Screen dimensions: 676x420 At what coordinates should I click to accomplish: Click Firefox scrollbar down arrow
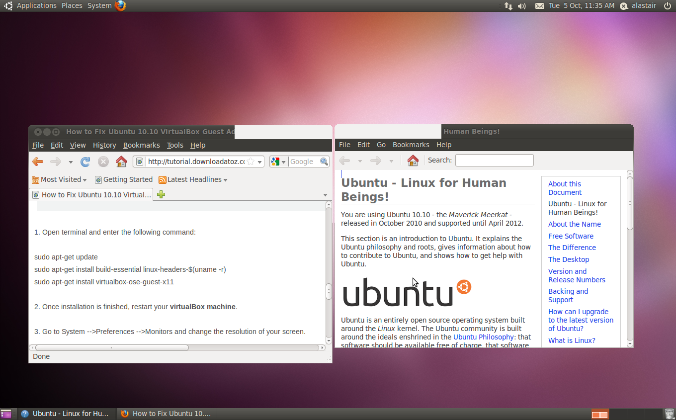(329, 340)
